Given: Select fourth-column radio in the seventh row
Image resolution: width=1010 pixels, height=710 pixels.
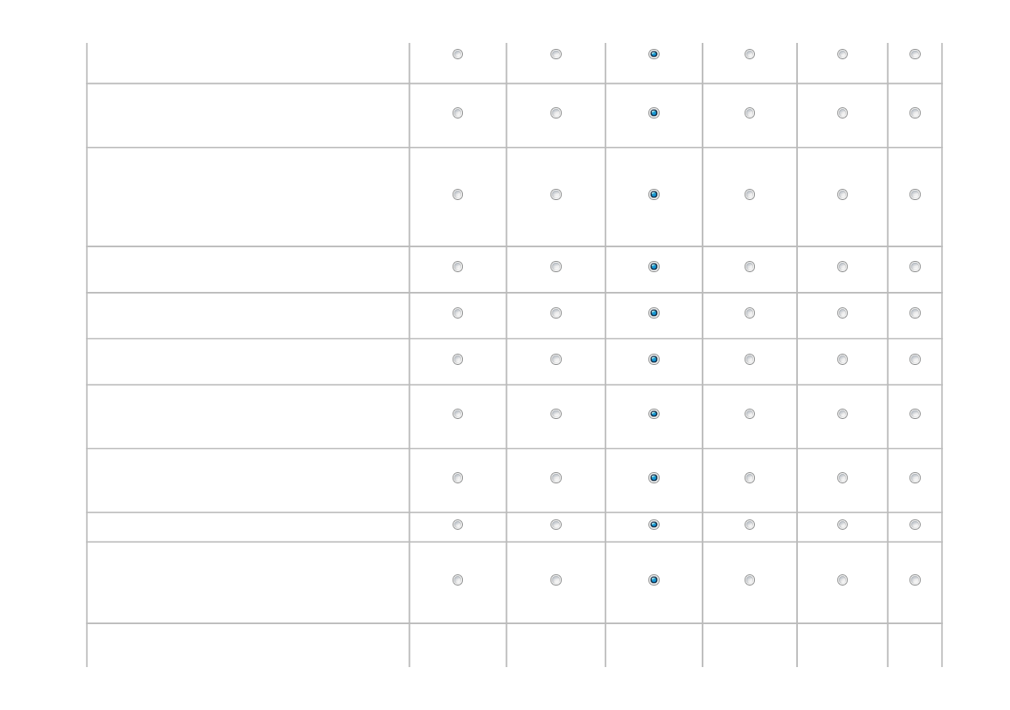Looking at the screenshot, I should (x=750, y=414).
